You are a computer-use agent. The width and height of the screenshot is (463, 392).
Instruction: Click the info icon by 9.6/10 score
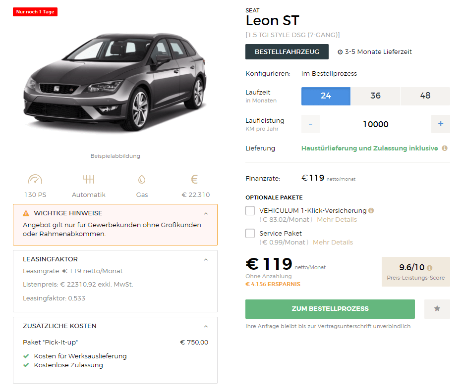click(430, 268)
